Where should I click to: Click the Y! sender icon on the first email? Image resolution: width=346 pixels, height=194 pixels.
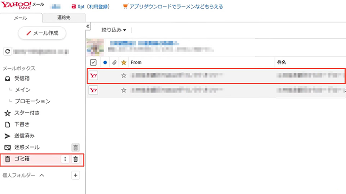click(94, 76)
